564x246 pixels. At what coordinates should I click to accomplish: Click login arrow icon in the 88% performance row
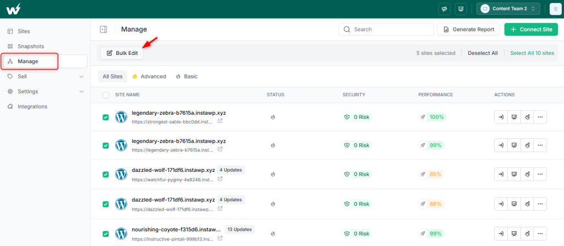click(501, 204)
